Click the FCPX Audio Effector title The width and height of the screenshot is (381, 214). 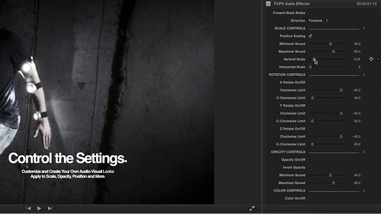pos(292,4)
